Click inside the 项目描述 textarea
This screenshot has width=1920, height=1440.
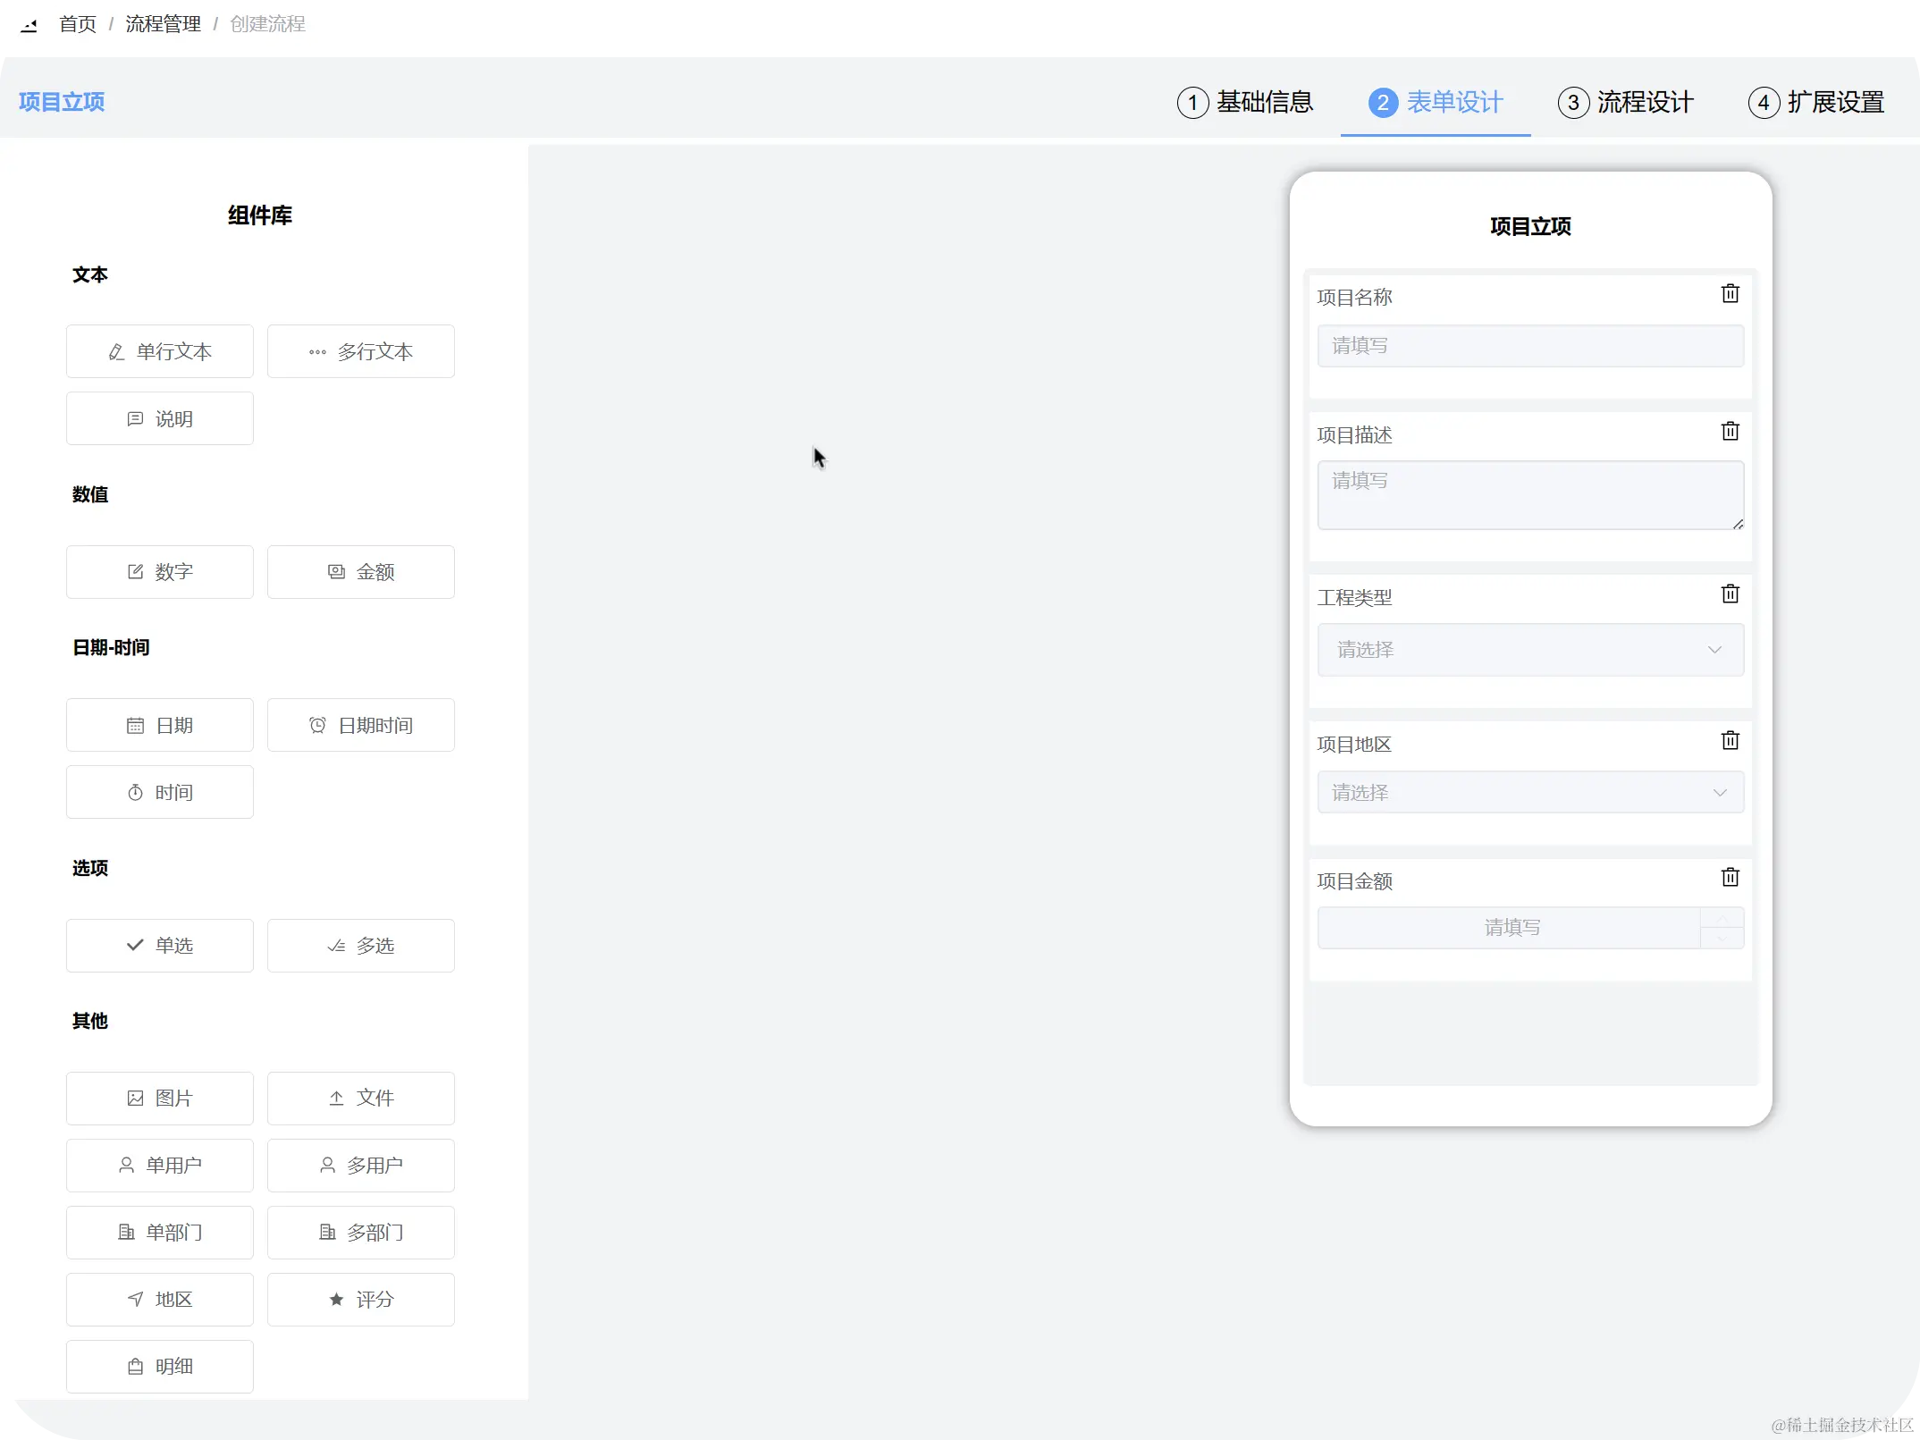(x=1529, y=495)
